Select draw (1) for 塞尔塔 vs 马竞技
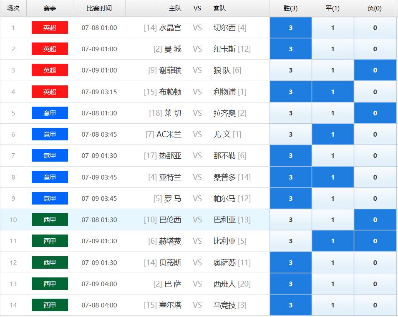Screen dimensions: 398x317 point(333,305)
